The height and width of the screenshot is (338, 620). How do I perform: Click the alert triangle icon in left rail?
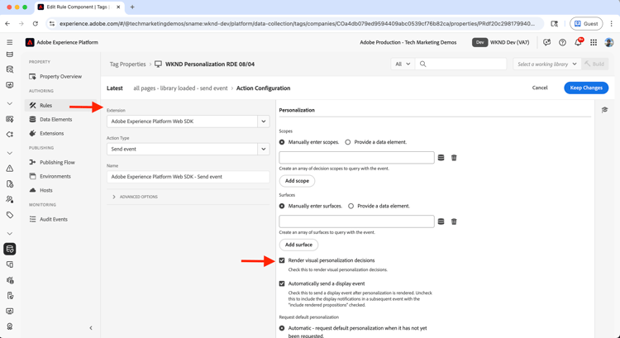[10, 169]
